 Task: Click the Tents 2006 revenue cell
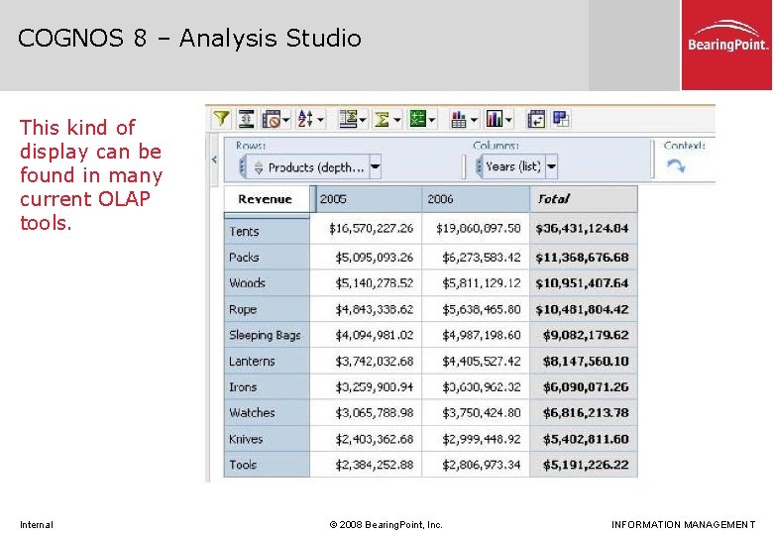(476, 228)
